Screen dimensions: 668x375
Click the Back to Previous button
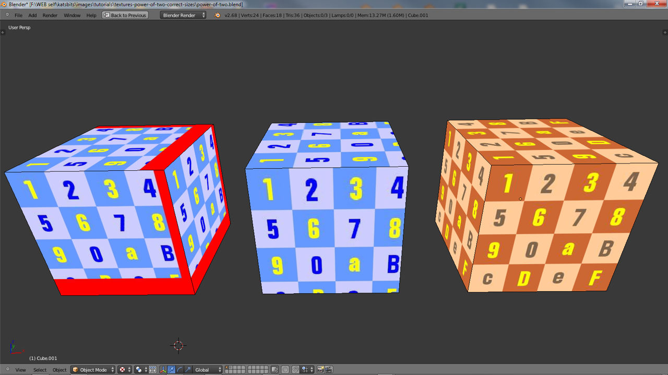coord(125,15)
